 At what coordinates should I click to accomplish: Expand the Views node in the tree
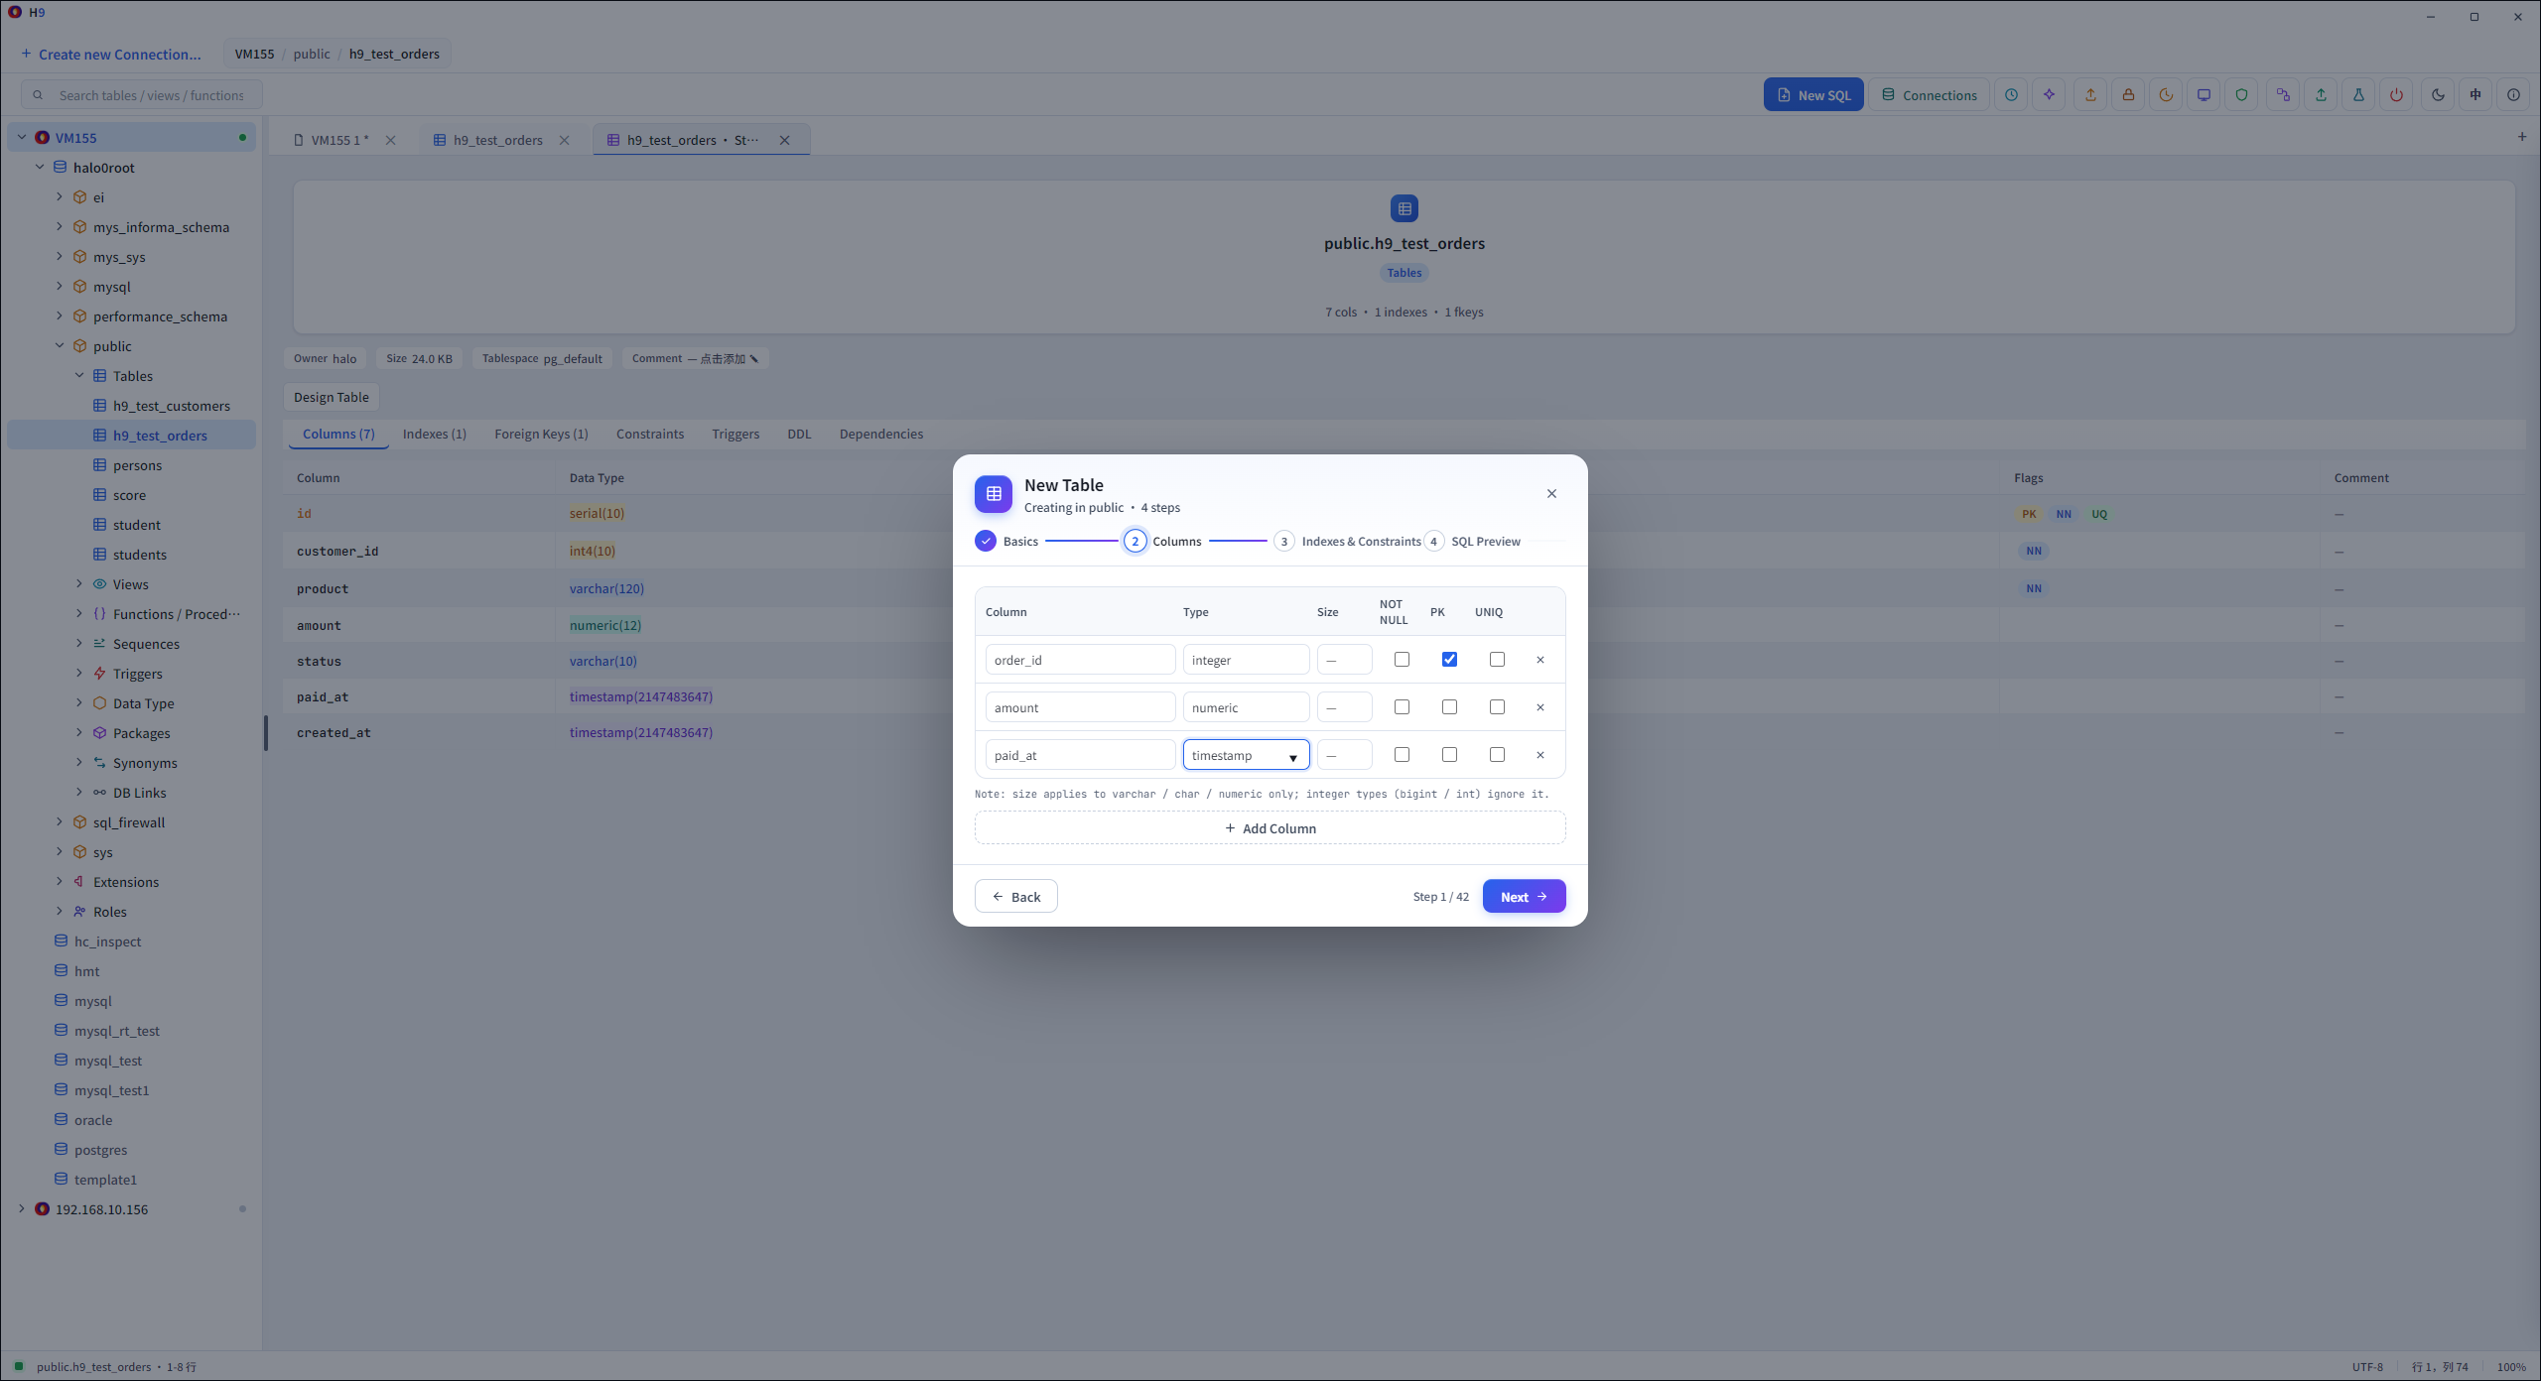[x=79, y=584]
